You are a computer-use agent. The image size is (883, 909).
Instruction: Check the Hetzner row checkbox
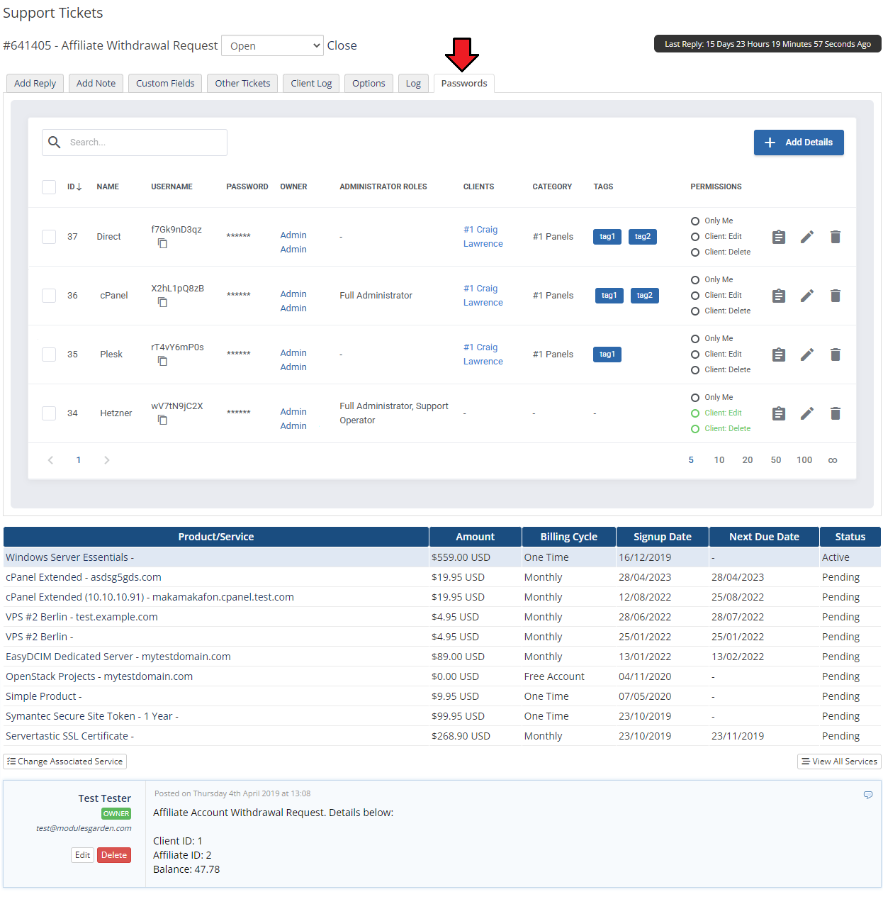(x=49, y=413)
